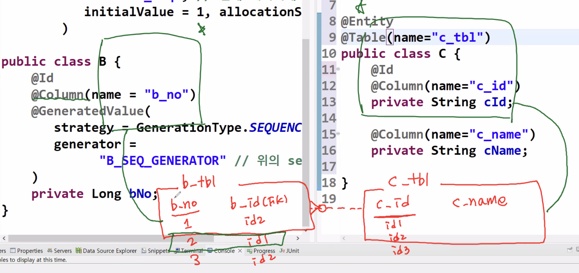Screen dimensions: 579x273
Task: Click the 'generator' attribute text
Action: point(88,144)
